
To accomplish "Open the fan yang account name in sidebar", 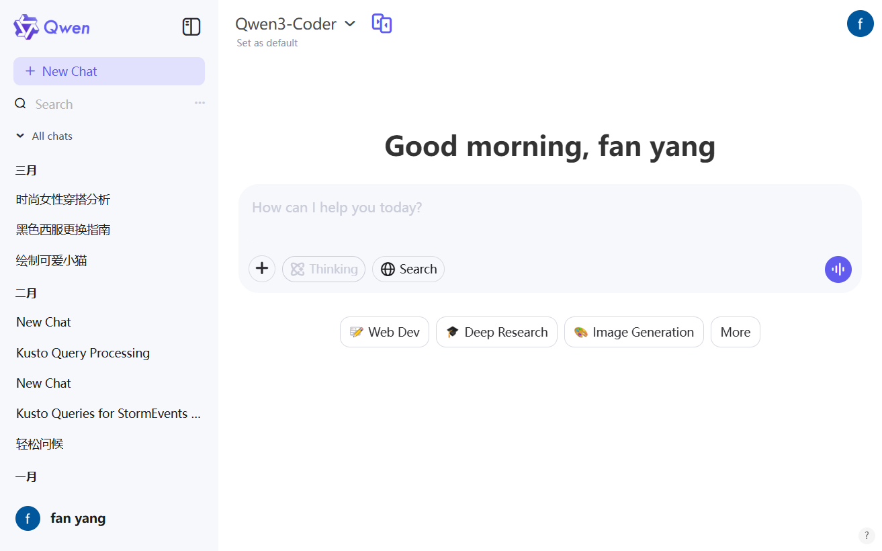I will (x=78, y=519).
